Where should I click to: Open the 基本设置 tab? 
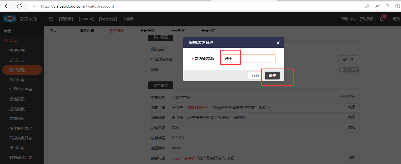click(x=87, y=31)
